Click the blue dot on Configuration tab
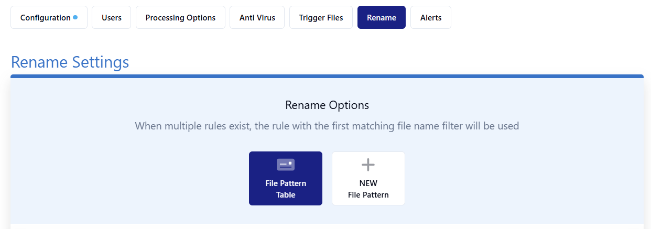This screenshot has height=229, width=651. [75, 17]
